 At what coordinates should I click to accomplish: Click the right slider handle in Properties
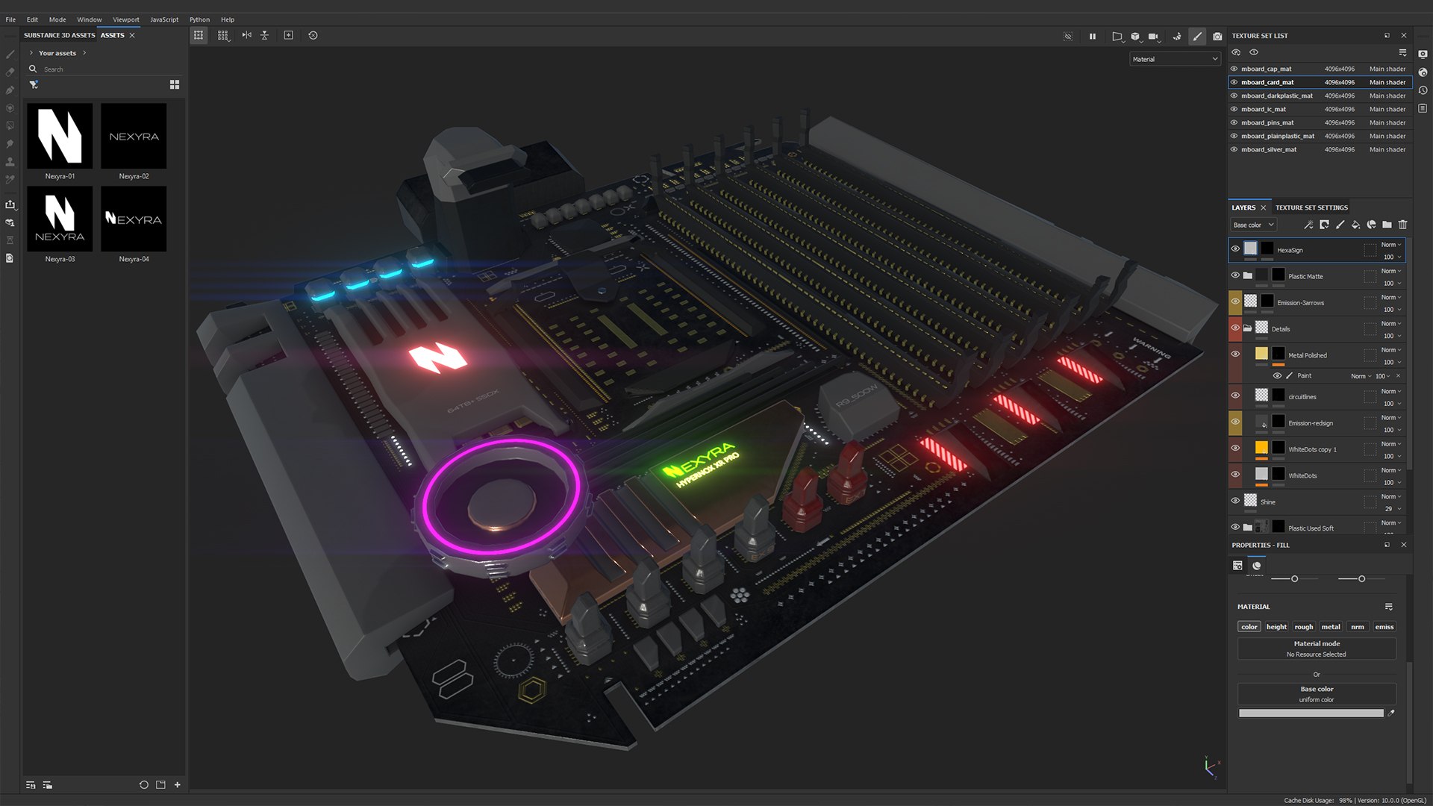[1361, 579]
